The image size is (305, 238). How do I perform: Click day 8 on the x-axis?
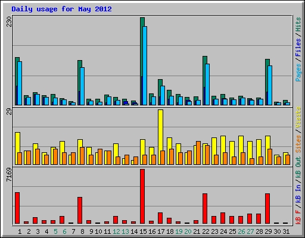click(82, 231)
